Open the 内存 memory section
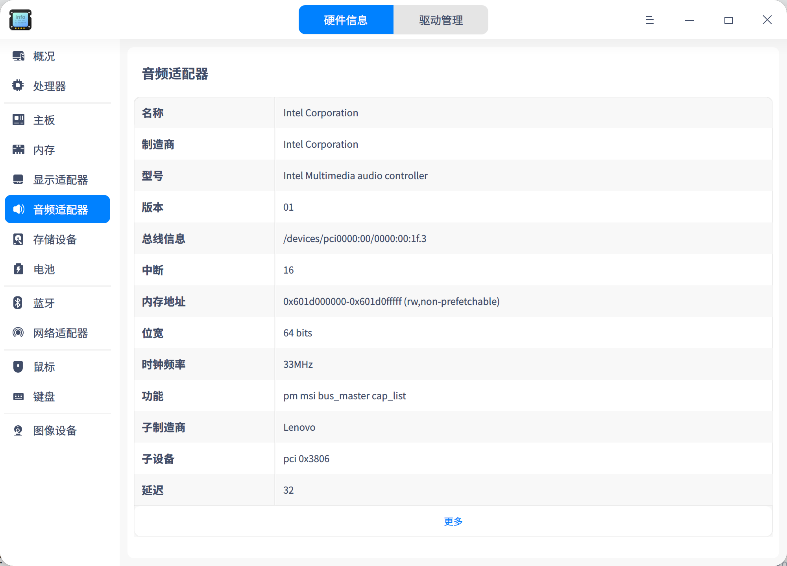The image size is (787, 566). pyautogui.click(x=43, y=150)
